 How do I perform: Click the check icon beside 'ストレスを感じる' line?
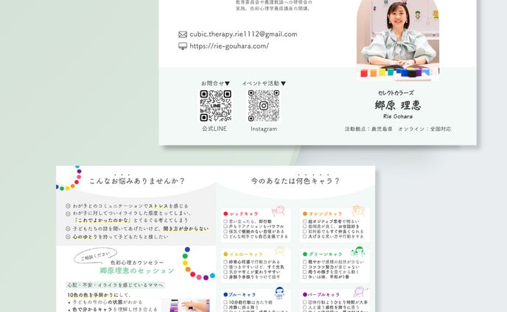pyautogui.click(x=68, y=206)
